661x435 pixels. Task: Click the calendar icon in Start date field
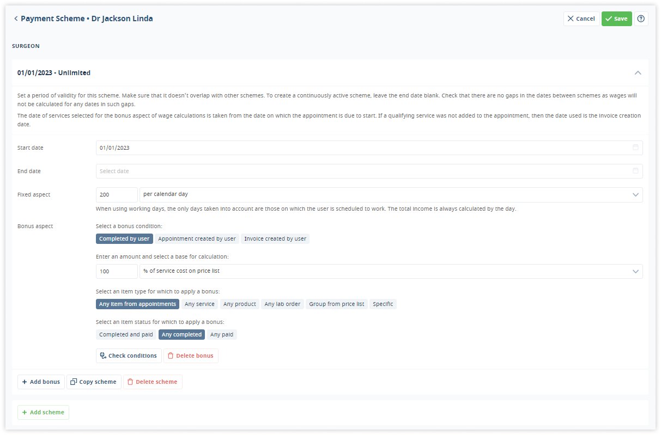point(635,147)
